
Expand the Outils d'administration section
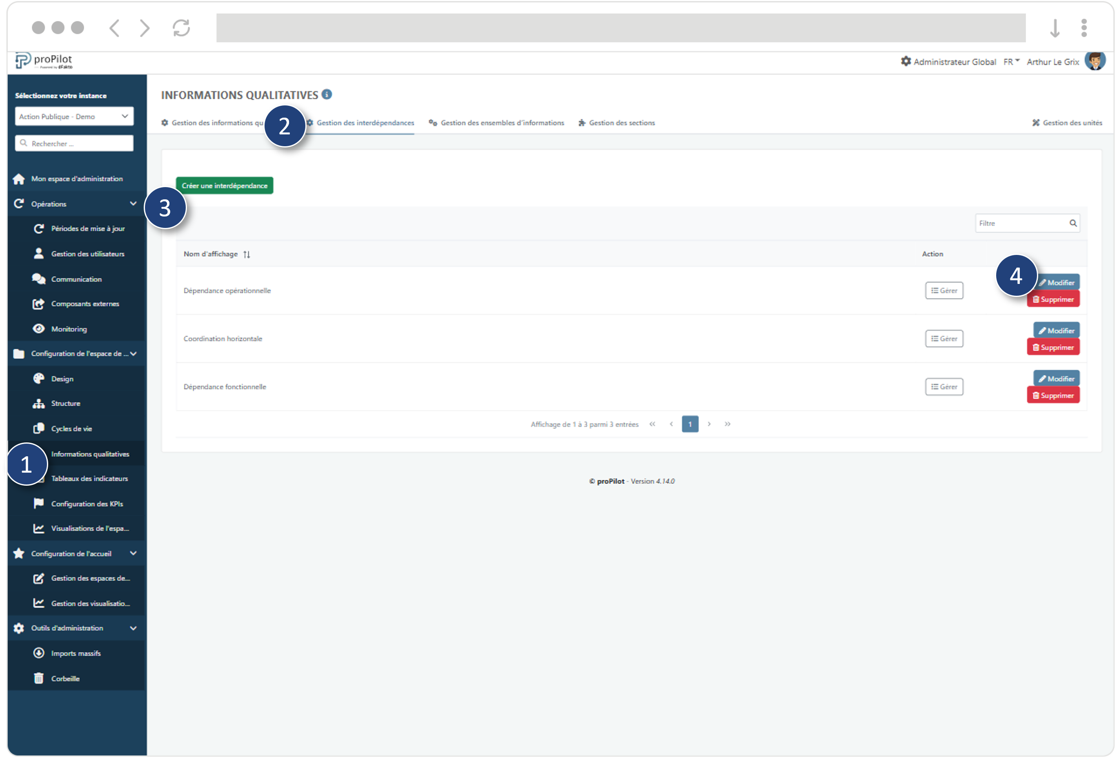pos(133,628)
